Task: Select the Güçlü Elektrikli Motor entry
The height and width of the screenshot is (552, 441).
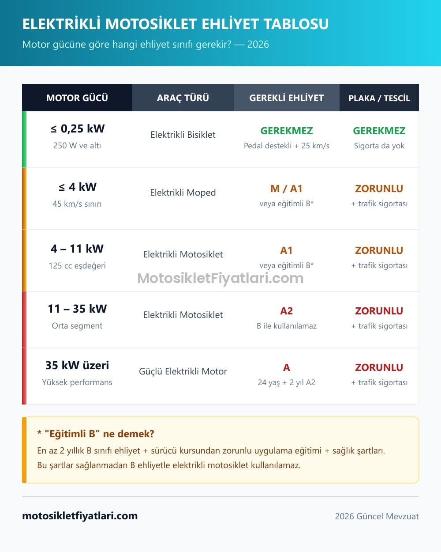Action: [x=183, y=371]
